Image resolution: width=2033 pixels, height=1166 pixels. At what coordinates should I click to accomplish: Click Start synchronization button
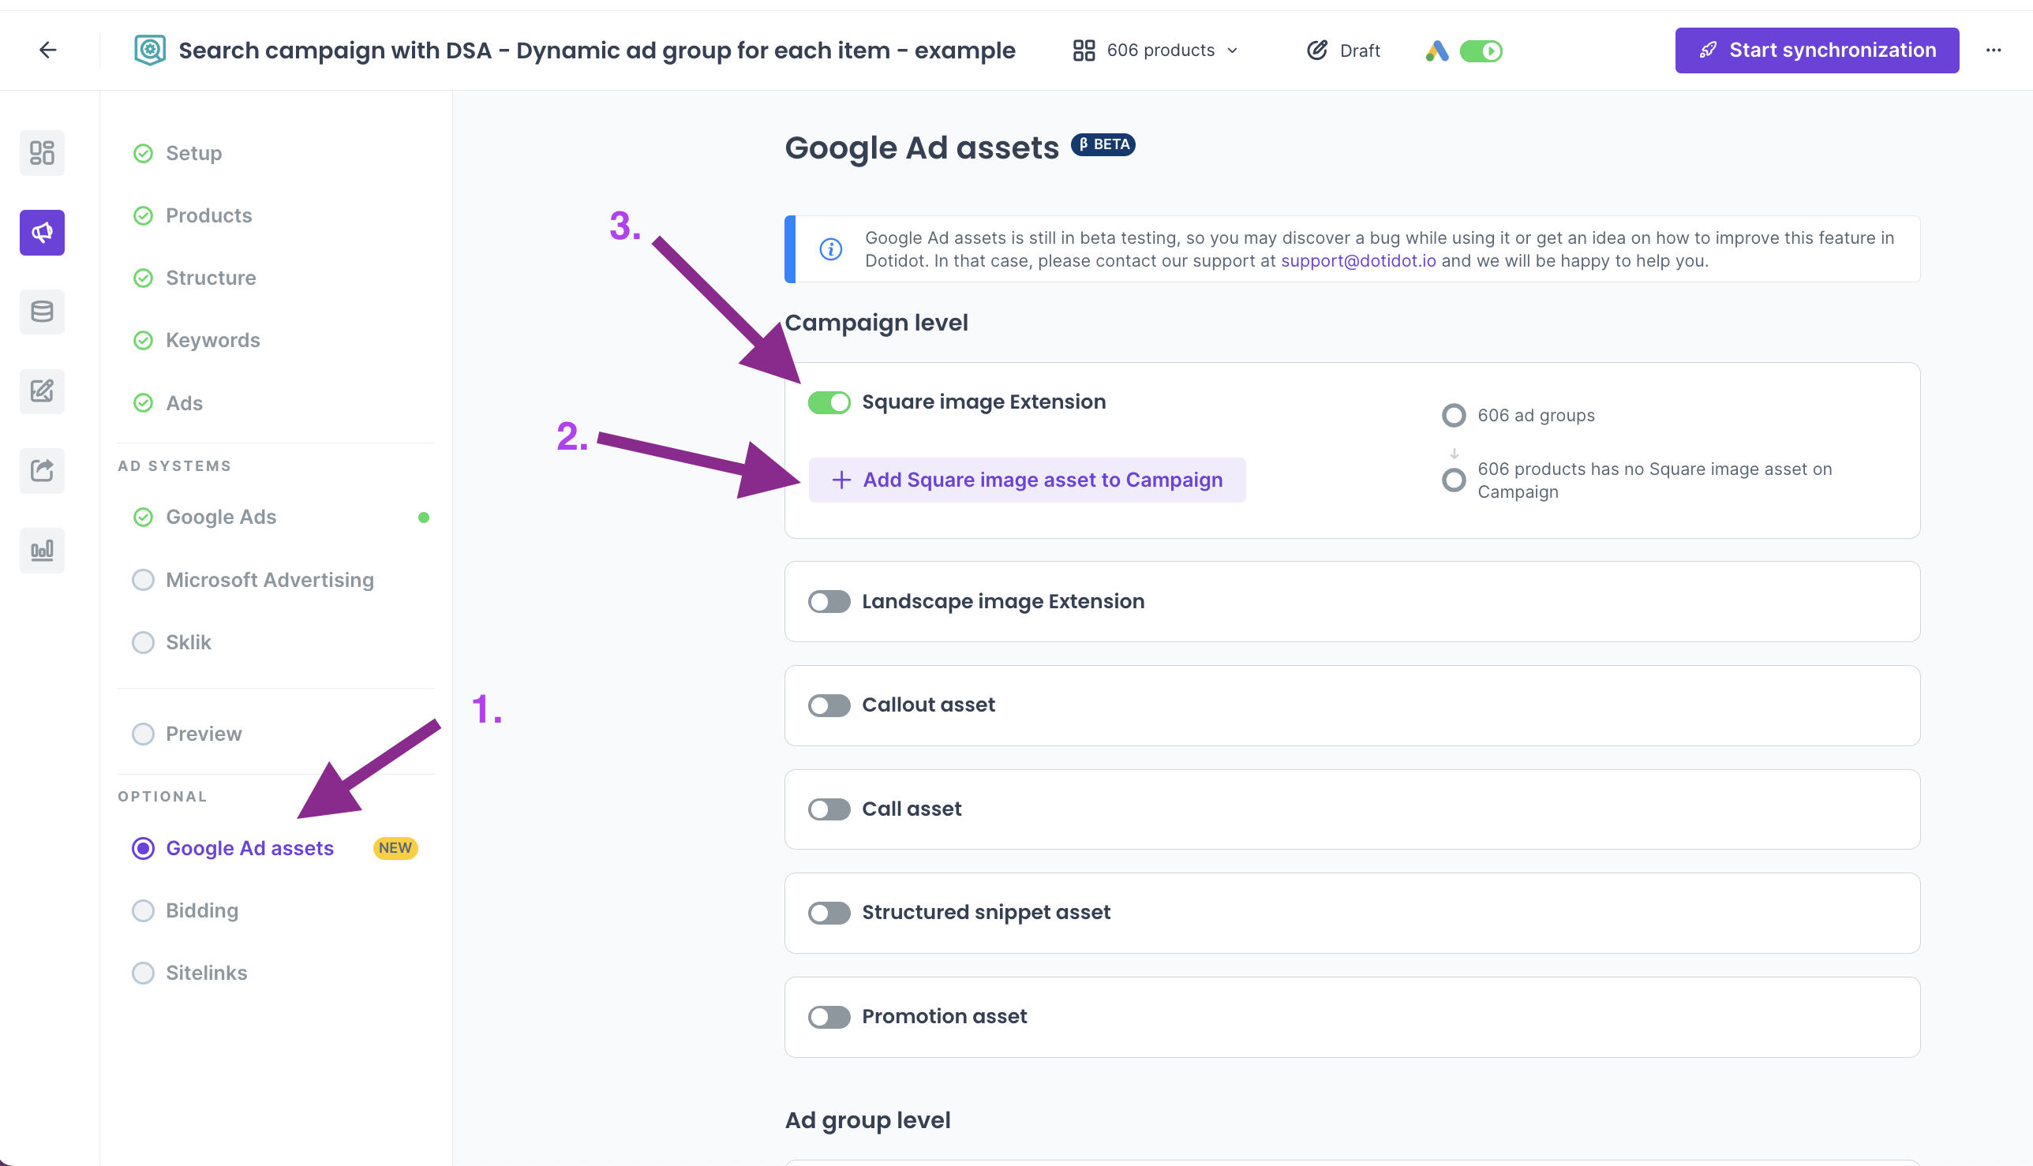coord(1816,50)
